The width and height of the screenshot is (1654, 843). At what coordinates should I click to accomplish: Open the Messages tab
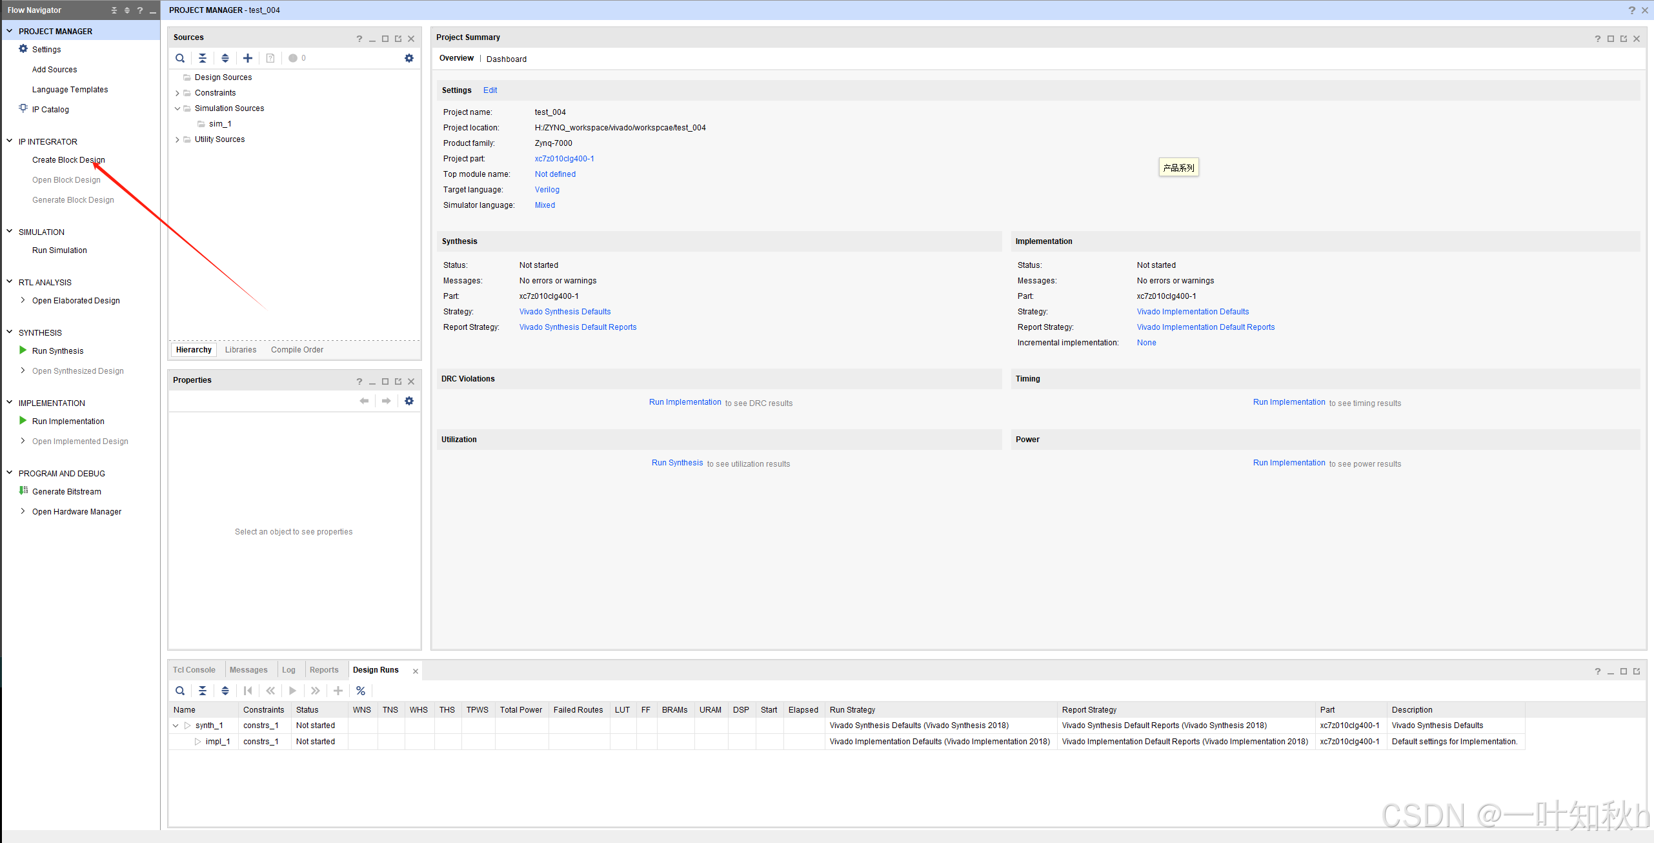pos(248,670)
